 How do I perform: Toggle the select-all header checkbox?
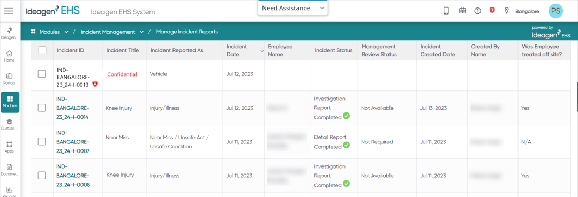point(42,50)
